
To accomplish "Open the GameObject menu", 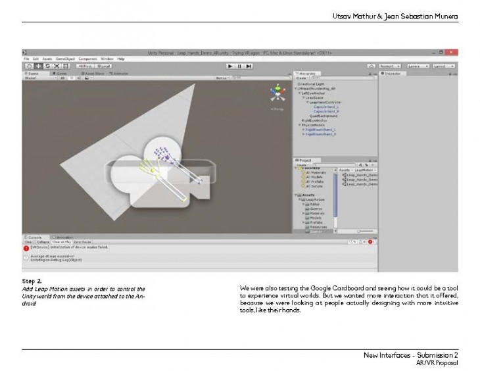I will (x=65, y=59).
